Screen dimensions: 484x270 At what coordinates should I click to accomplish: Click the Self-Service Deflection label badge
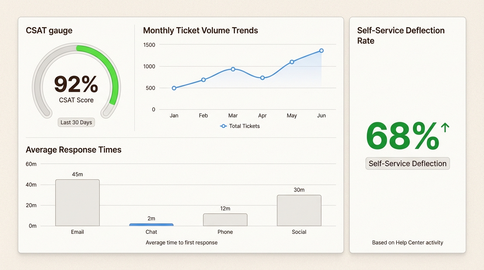pyautogui.click(x=408, y=163)
